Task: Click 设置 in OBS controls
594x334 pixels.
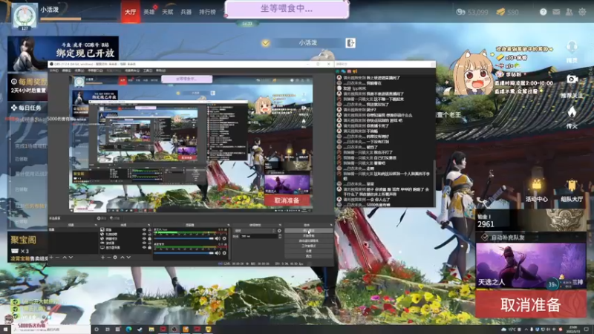Action: (309, 251)
